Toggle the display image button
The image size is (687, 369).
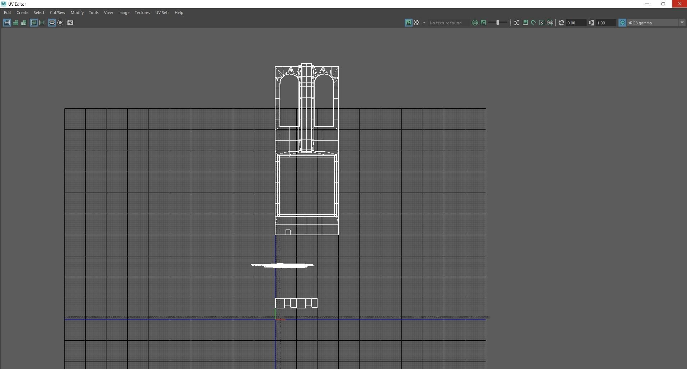pos(408,23)
